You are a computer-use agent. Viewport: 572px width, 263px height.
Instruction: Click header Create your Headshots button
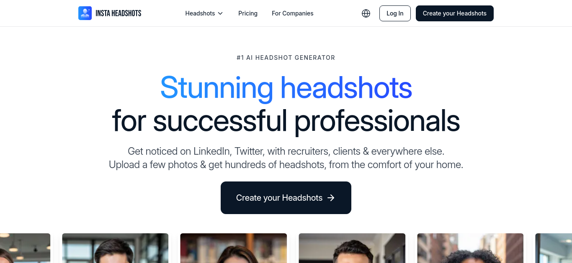click(455, 13)
